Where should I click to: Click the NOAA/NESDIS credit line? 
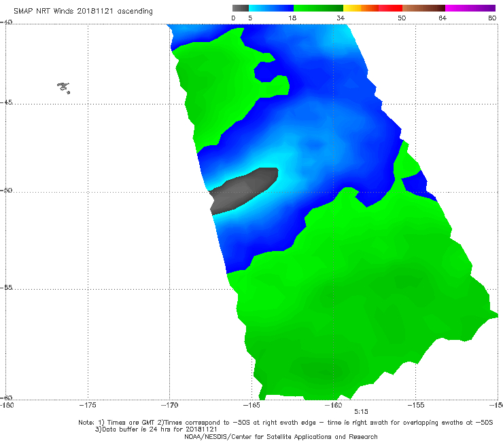coord(281,436)
